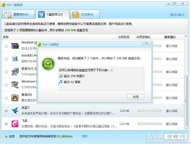Click the picture icon next to 超过 156 张图片
The width and height of the screenshot is (191, 144).
coord(61,76)
